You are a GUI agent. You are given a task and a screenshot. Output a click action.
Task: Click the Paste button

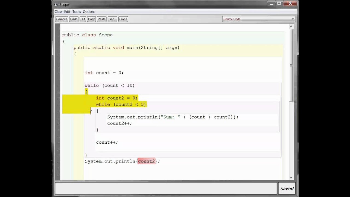click(x=101, y=19)
